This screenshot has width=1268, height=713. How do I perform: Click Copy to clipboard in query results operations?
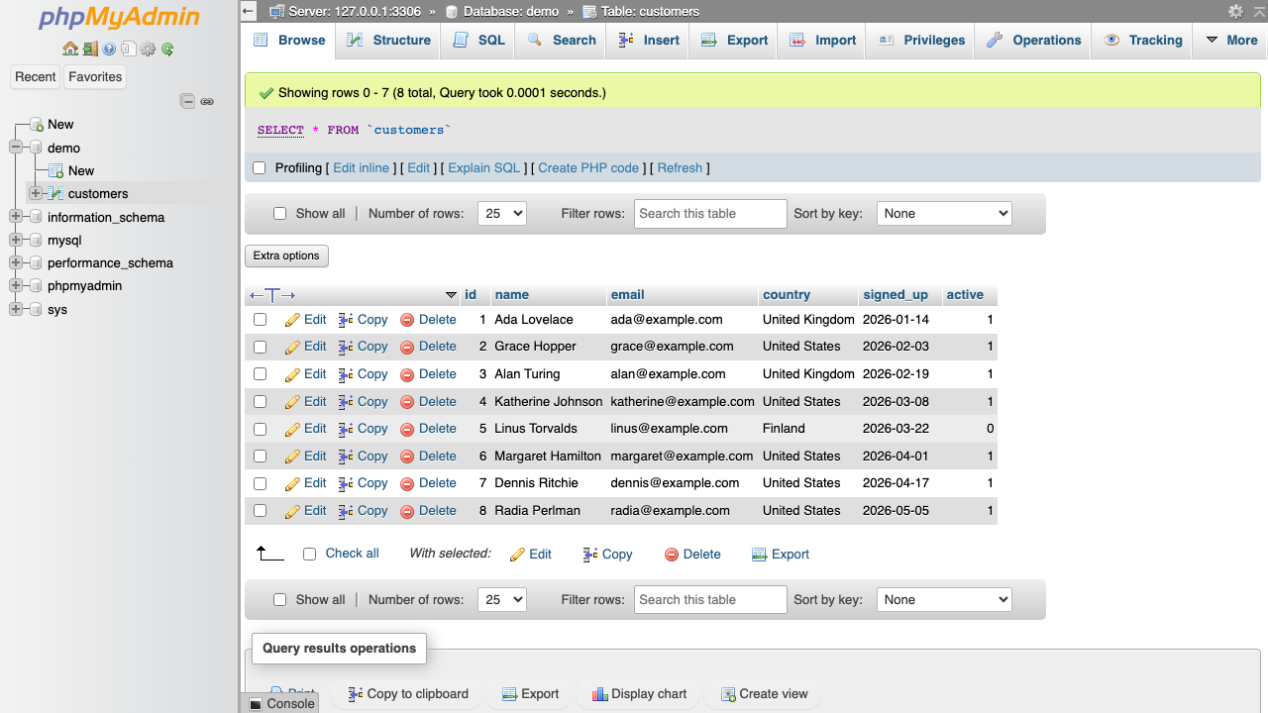click(408, 694)
